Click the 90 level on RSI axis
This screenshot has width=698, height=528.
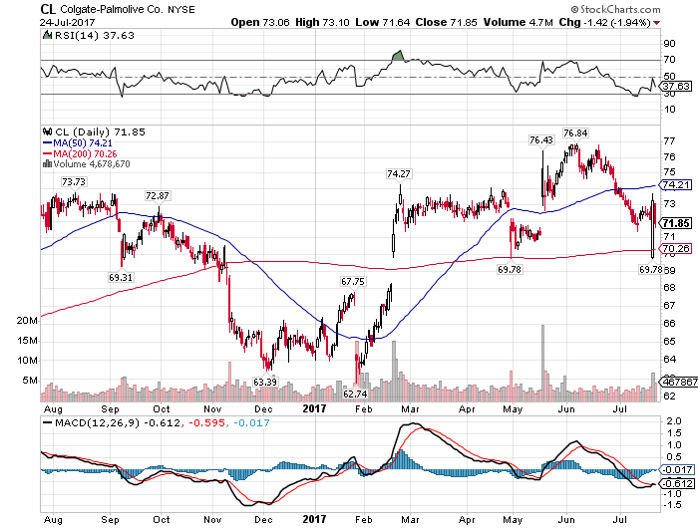click(x=669, y=43)
